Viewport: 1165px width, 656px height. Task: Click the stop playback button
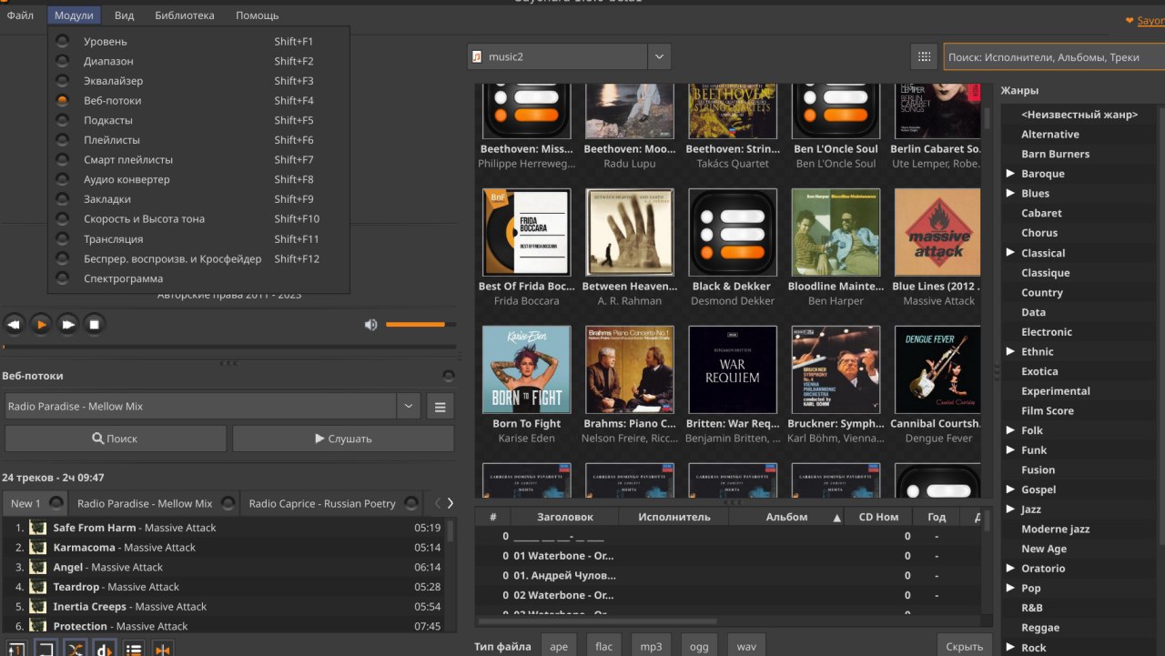point(95,324)
